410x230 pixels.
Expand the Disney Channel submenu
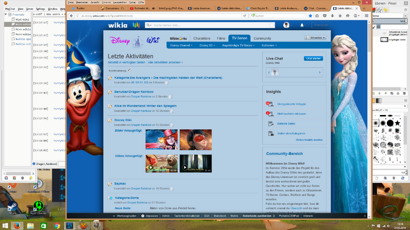pyautogui.click(x=181, y=45)
